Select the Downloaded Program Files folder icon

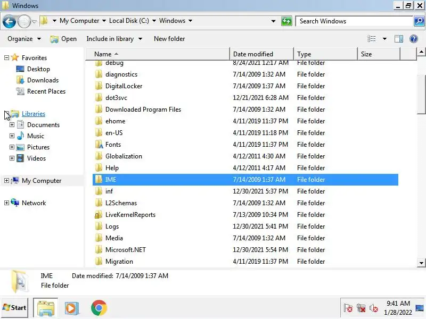(x=99, y=110)
